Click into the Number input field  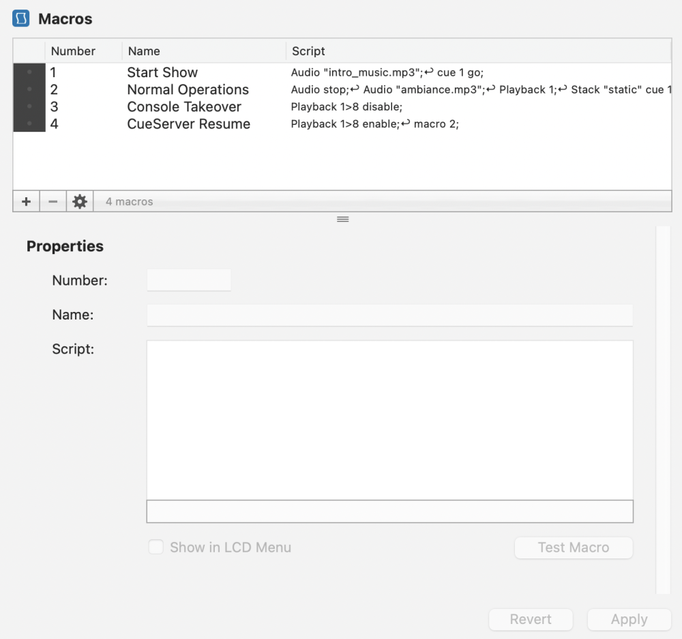click(189, 281)
